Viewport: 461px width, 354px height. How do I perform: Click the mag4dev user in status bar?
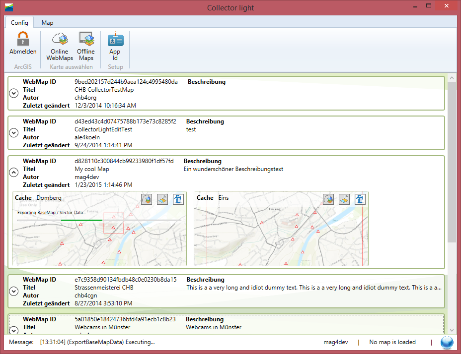tap(336, 342)
